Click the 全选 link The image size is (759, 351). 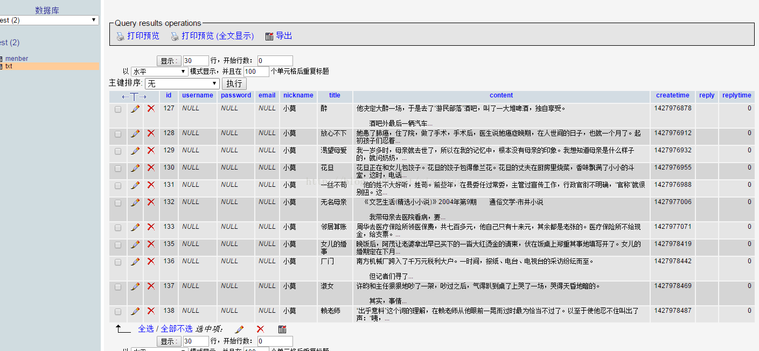(146, 329)
